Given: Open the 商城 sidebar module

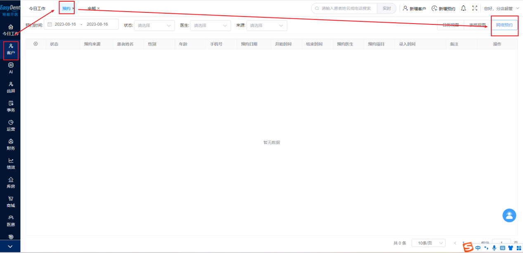Looking at the screenshot, I should pyautogui.click(x=11, y=202).
